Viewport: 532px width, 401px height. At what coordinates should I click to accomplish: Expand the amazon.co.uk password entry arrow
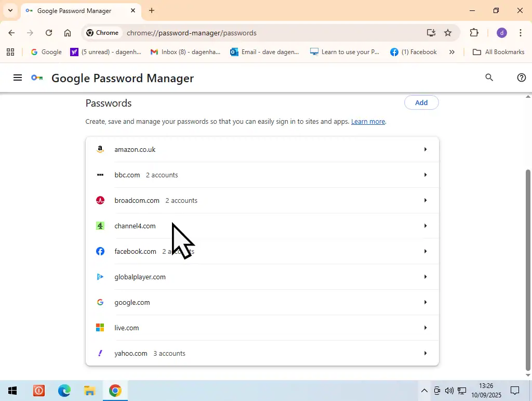point(425,150)
